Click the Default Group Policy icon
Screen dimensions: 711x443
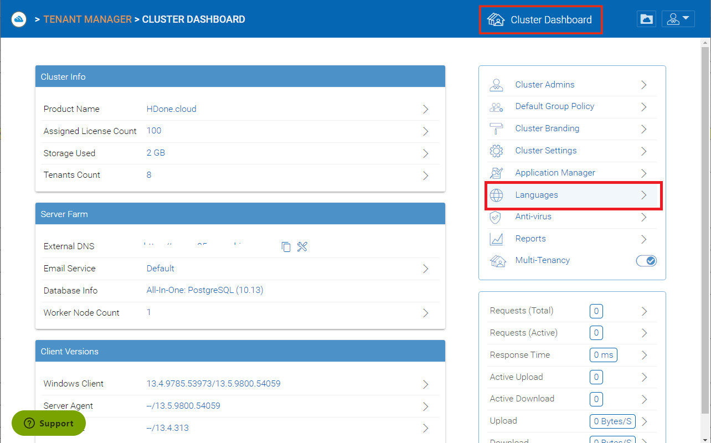[x=496, y=107]
